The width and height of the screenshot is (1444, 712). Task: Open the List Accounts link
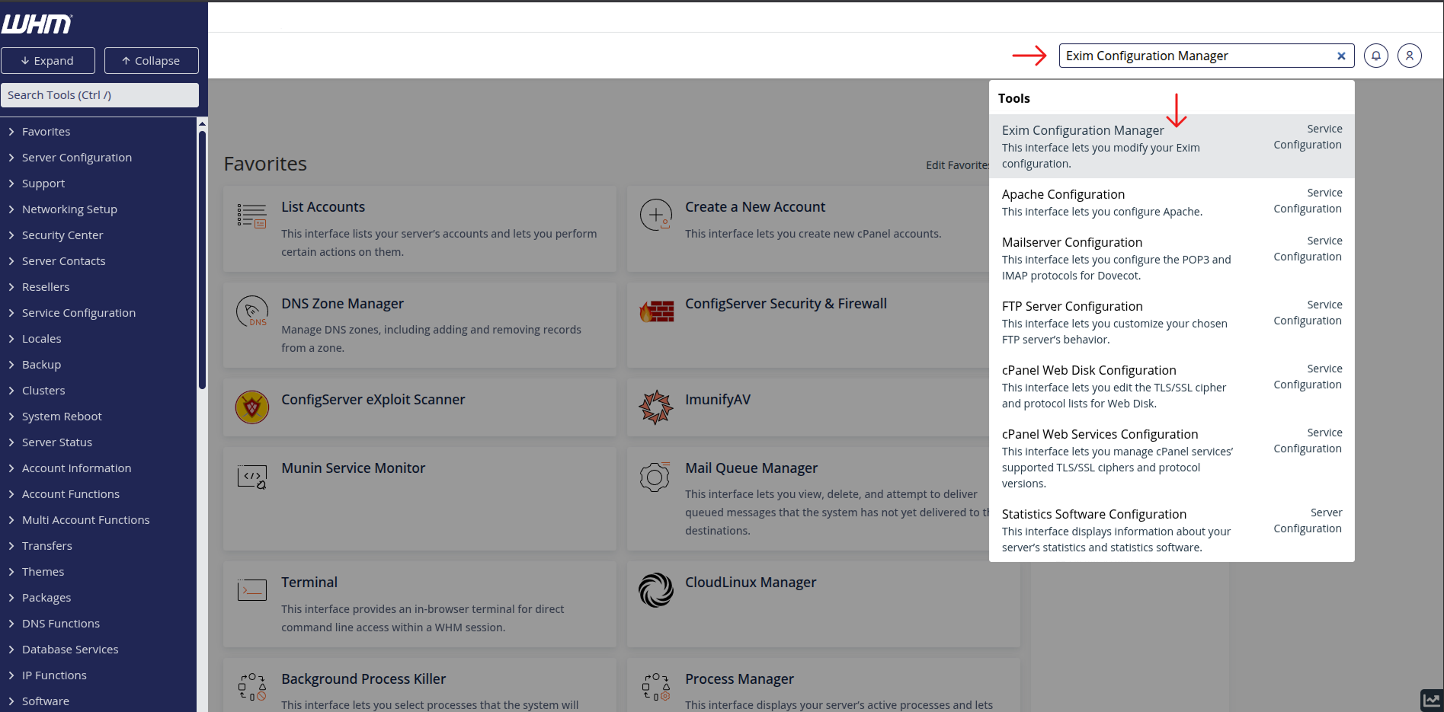[323, 207]
